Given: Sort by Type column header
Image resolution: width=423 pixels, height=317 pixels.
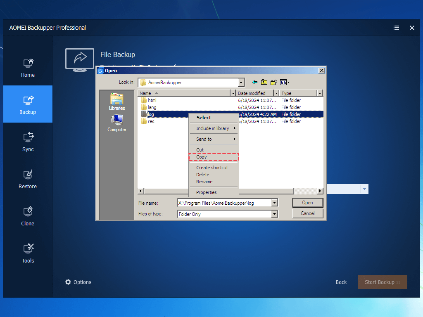Looking at the screenshot, I should (298, 93).
